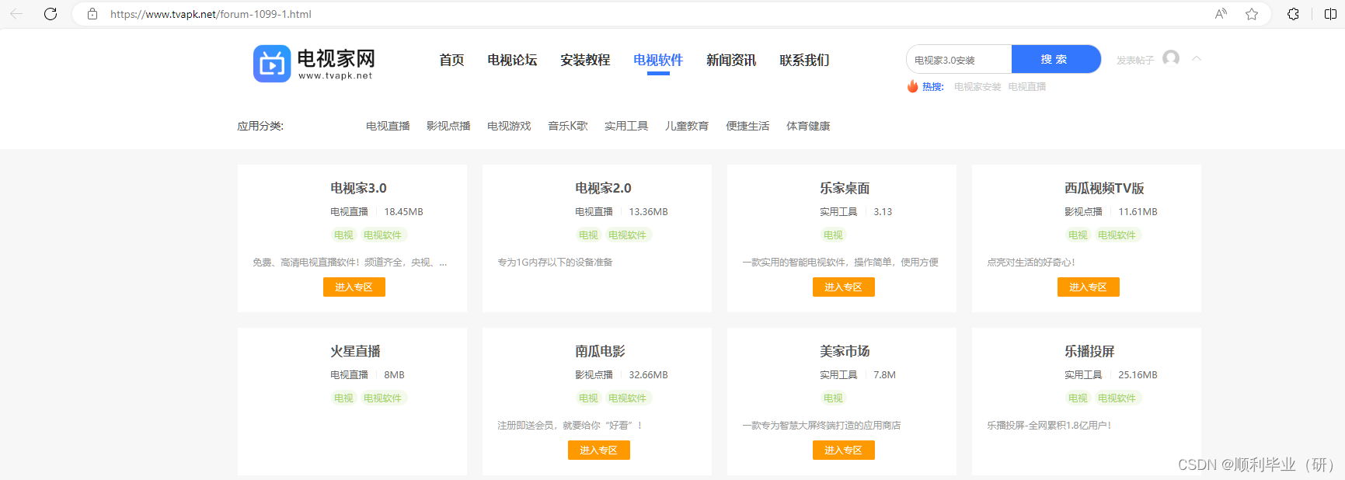Open the read aloud icon
Viewport: 1345px width, 480px height.
point(1221,14)
